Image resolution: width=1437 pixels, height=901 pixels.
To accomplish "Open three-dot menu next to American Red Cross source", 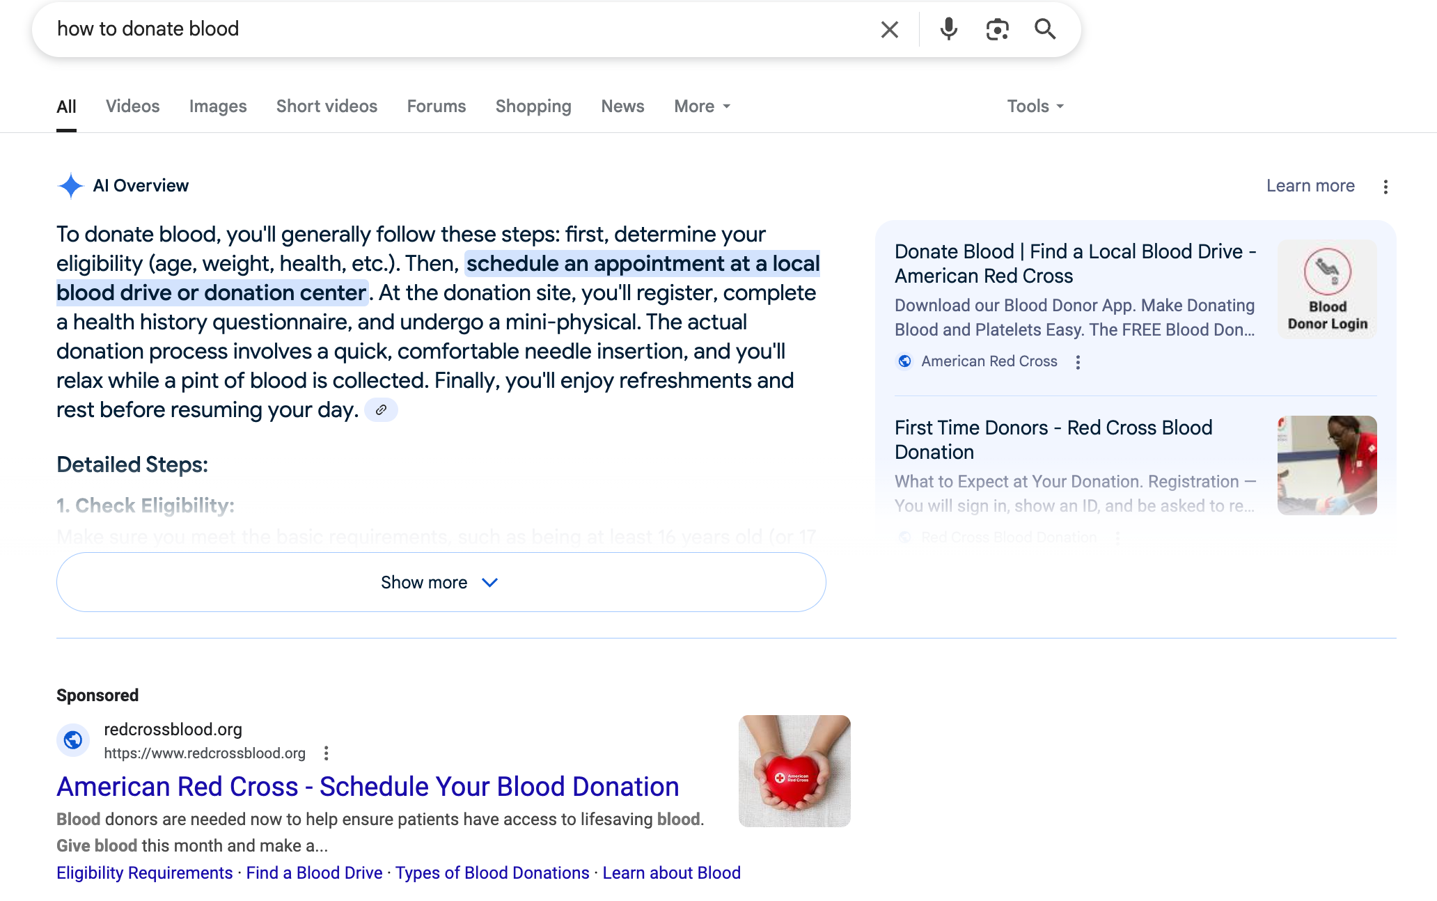I will [1078, 362].
